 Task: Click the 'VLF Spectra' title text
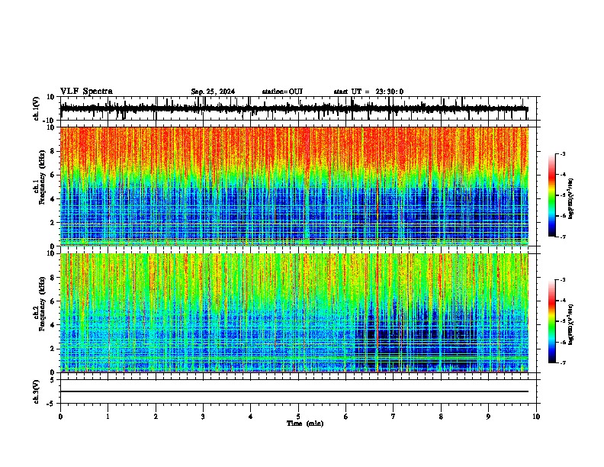[x=86, y=92]
